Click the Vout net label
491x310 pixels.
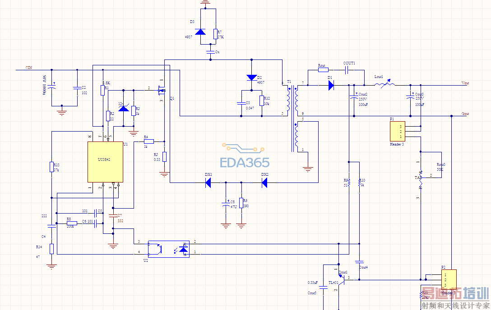point(465,83)
